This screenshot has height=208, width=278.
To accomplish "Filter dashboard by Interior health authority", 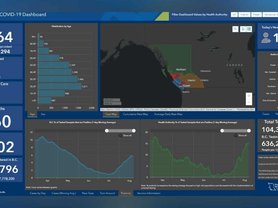I will [245, 15].
